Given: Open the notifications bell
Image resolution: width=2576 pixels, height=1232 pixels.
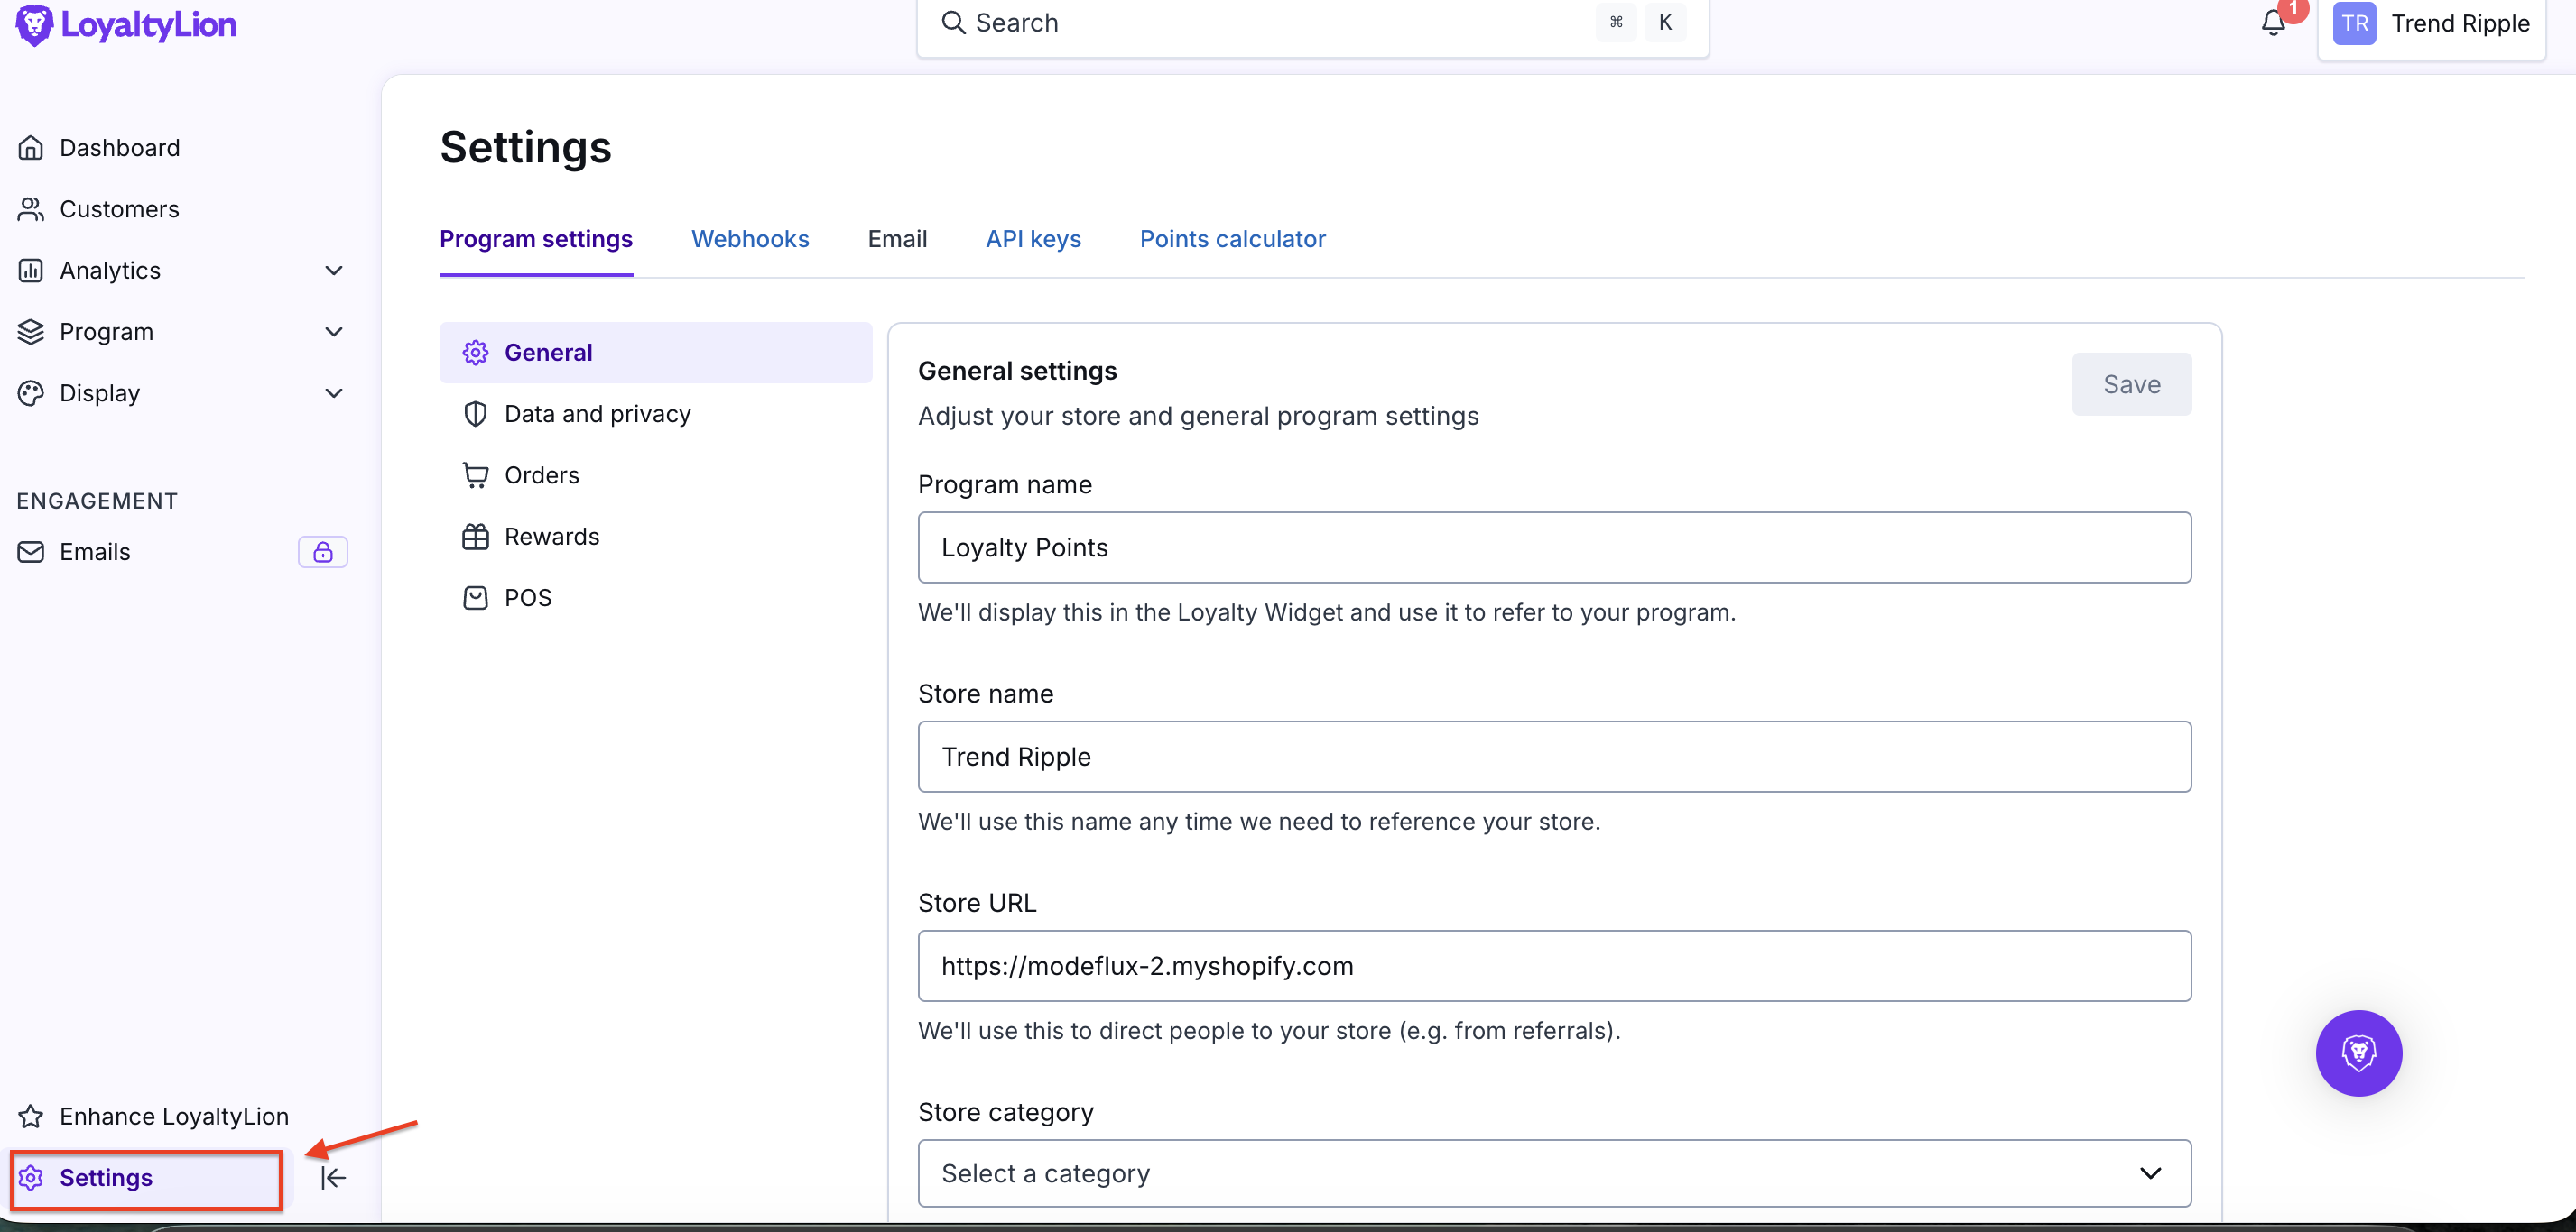Looking at the screenshot, I should pyautogui.click(x=2272, y=23).
